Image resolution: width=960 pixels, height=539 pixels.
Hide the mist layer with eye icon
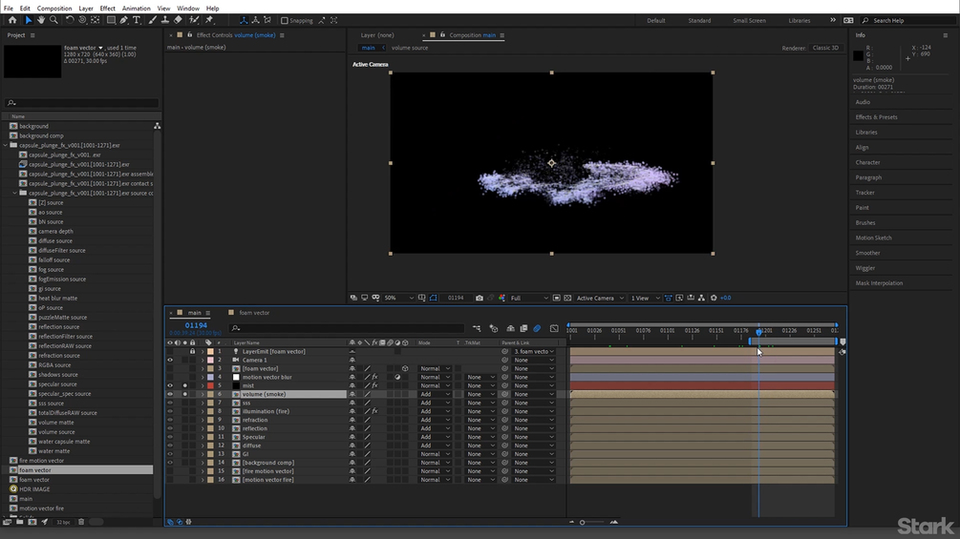(170, 385)
